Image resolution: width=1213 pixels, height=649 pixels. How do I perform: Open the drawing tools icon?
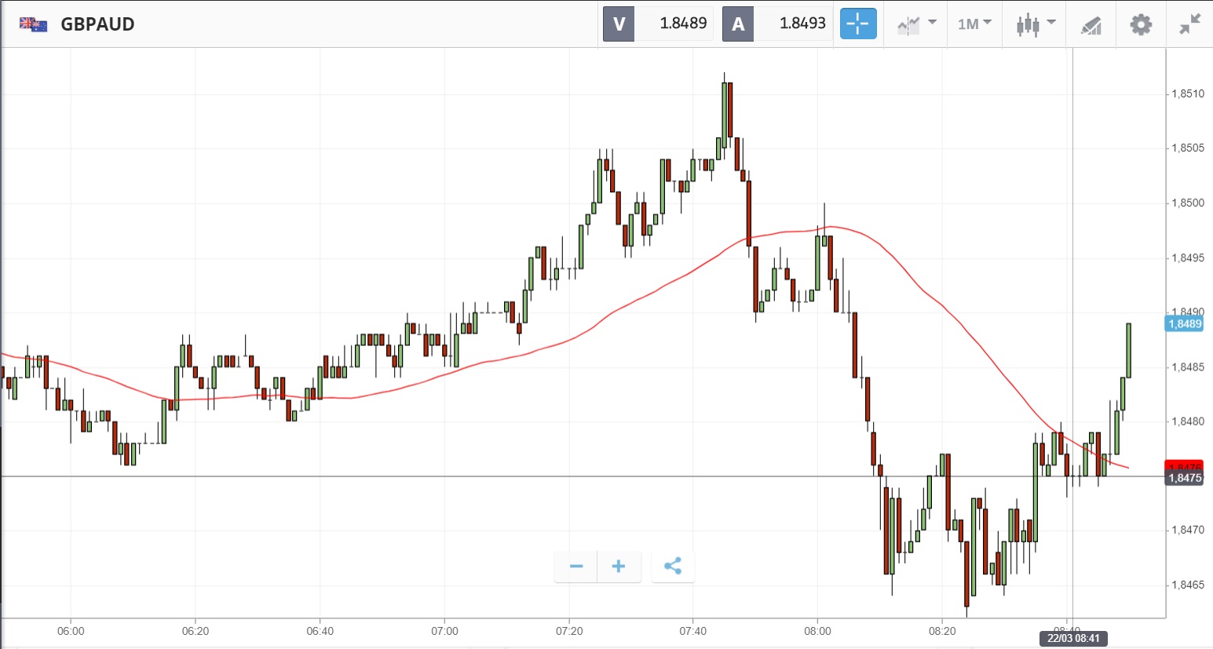tap(1091, 25)
